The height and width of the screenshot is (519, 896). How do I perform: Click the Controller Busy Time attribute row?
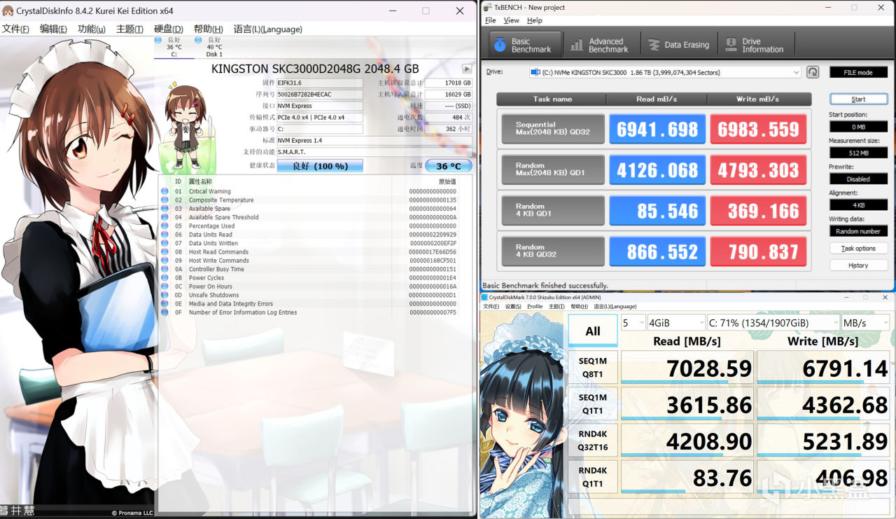315,269
